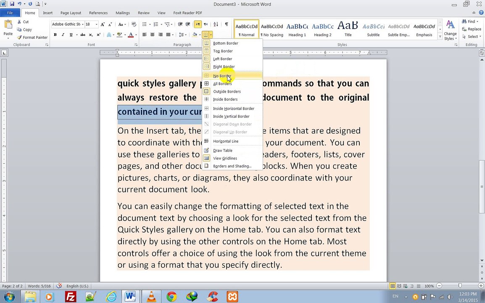Open the font name dropdown
Image resolution: width=485 pixels, height=303 pixels.
point(83,24)
